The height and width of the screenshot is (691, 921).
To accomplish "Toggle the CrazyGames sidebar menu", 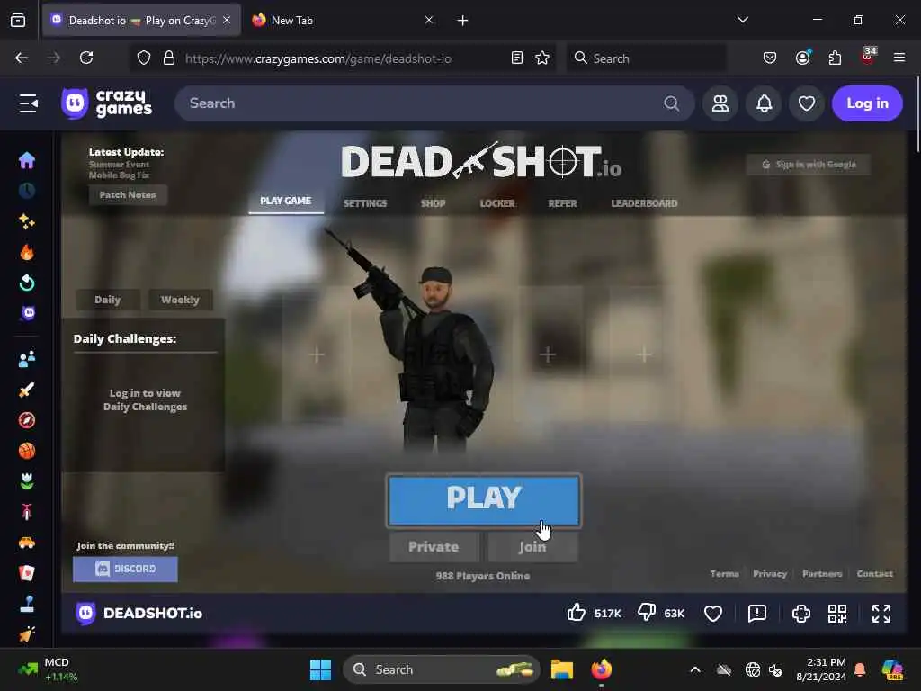I will 28,103.
